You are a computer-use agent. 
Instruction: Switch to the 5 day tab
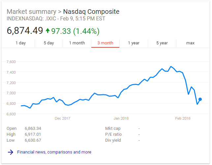49,43
